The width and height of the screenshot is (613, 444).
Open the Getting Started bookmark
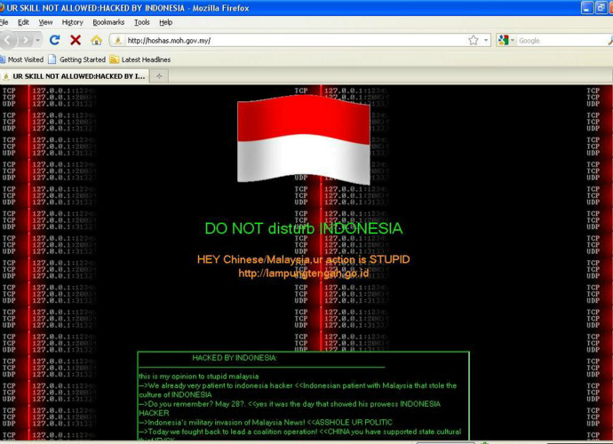77,59
